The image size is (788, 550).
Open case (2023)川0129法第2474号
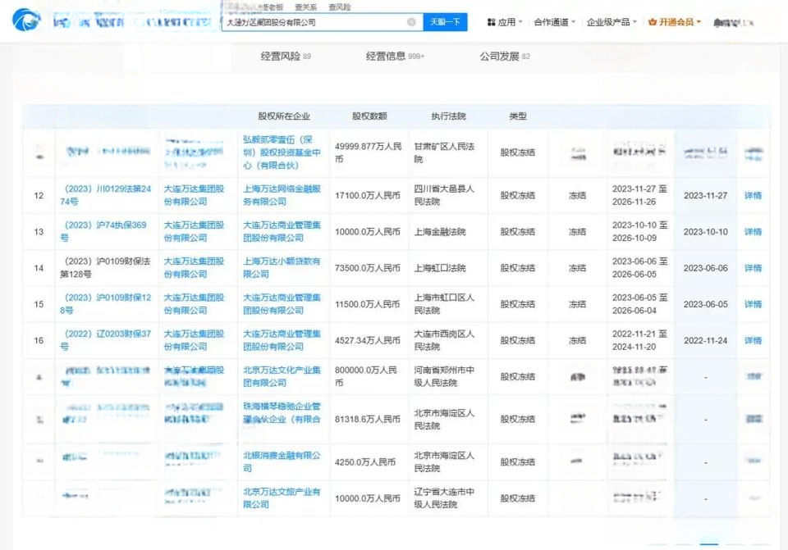pos(106,195)
